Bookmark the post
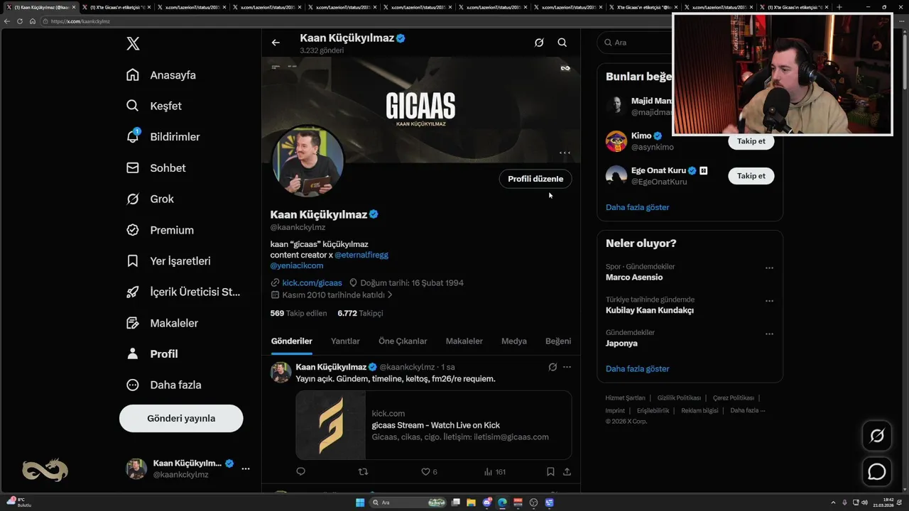The image size is (909, 511). 550,471
